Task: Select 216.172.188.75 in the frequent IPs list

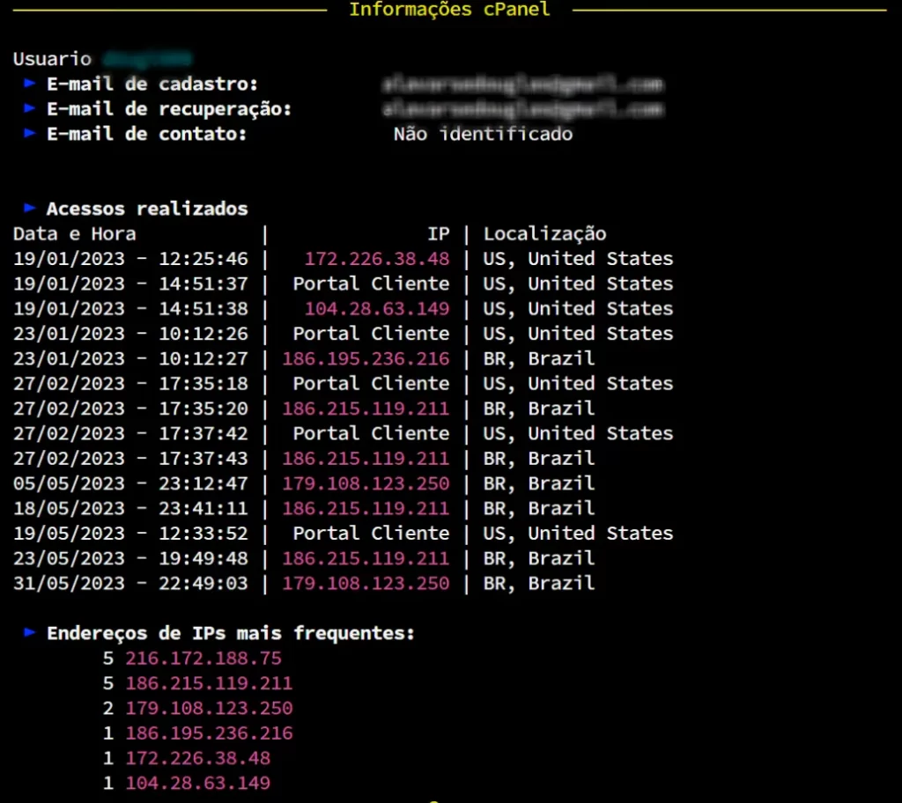Action: pyautogui.click(x=203, y=658)
